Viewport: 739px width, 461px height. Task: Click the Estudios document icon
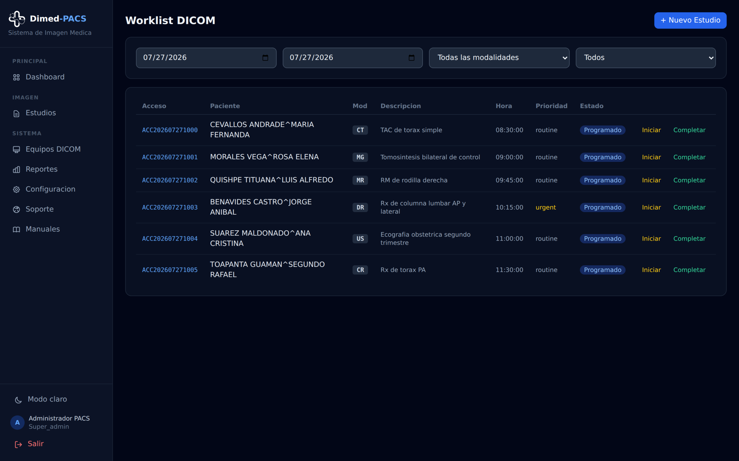(x=16, y=114)
